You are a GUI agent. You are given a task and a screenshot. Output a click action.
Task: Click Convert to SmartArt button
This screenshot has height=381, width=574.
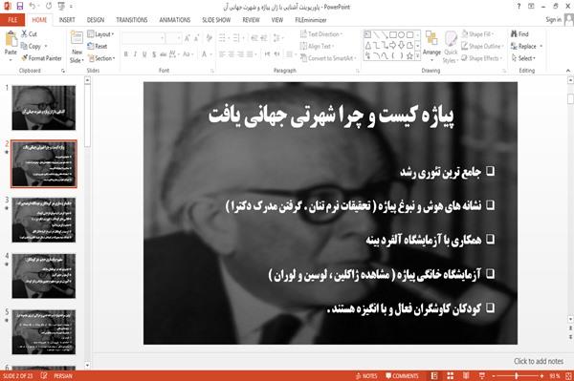(328, 58)
